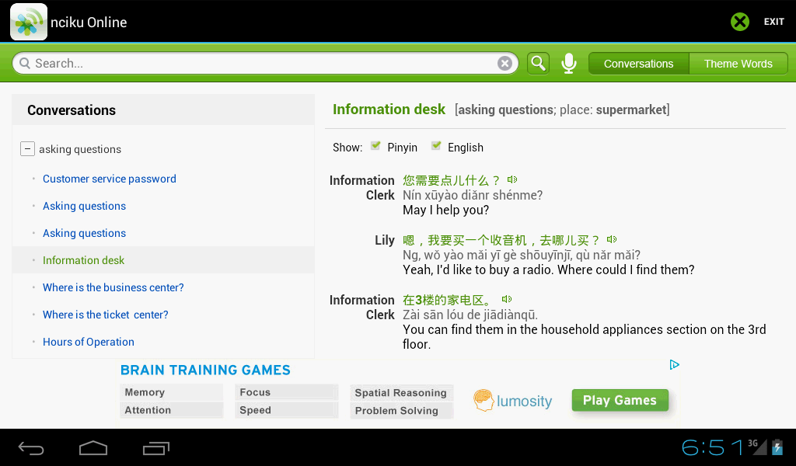Screen dimensions: 796x466
Task: Play audio for the third floor response
Action: 507,298
